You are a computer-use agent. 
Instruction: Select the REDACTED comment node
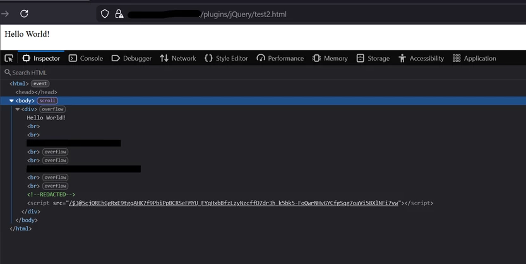pos(51,195)
